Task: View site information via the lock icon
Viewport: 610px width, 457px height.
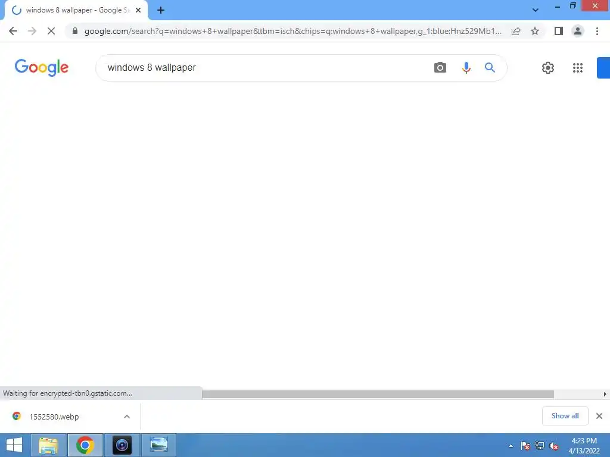Action: 75,31
